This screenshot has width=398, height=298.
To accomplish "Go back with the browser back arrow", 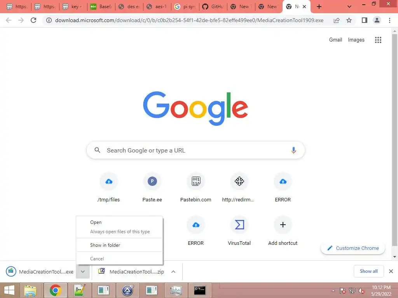I will 9,20.
